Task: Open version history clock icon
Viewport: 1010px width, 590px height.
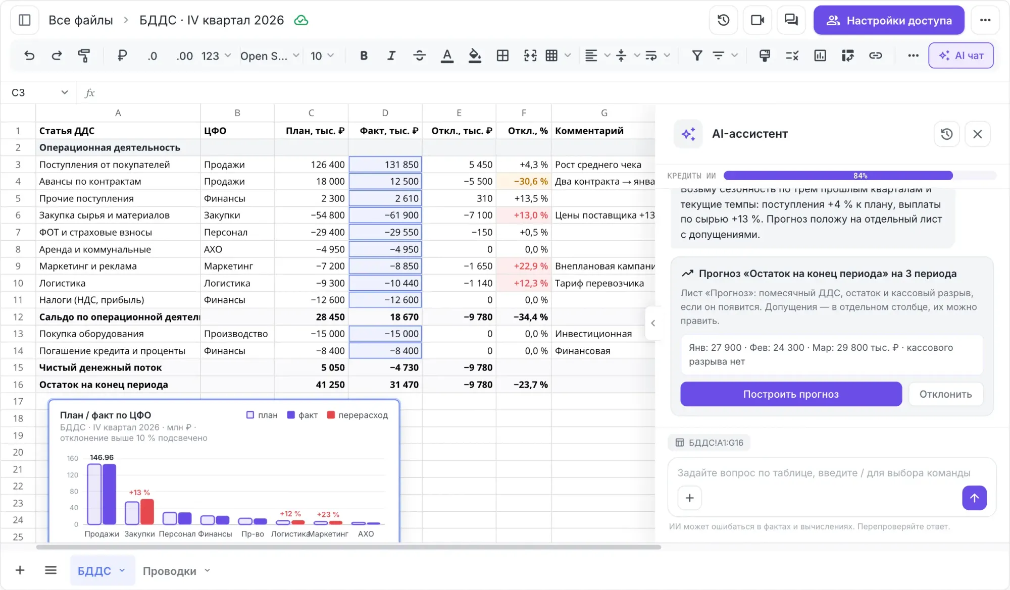Action: 723,20
